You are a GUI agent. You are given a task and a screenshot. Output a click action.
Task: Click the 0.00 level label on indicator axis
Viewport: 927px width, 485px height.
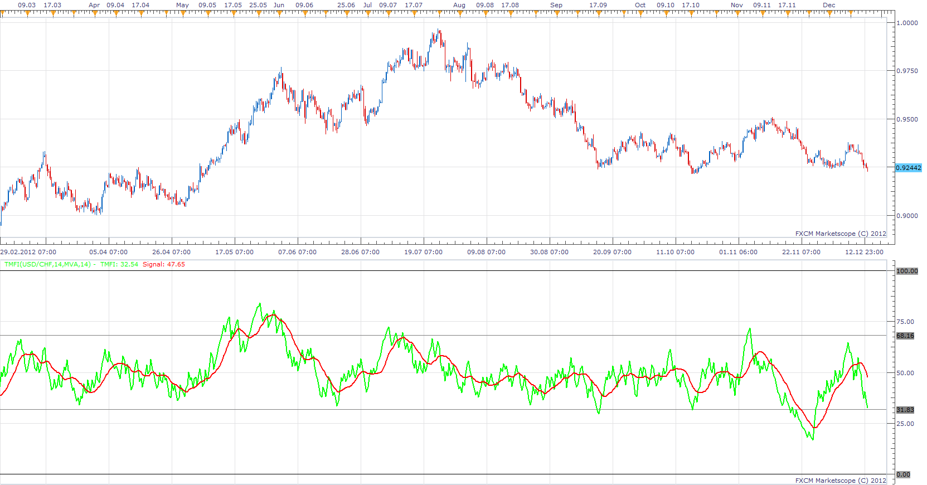click(903, 474)
